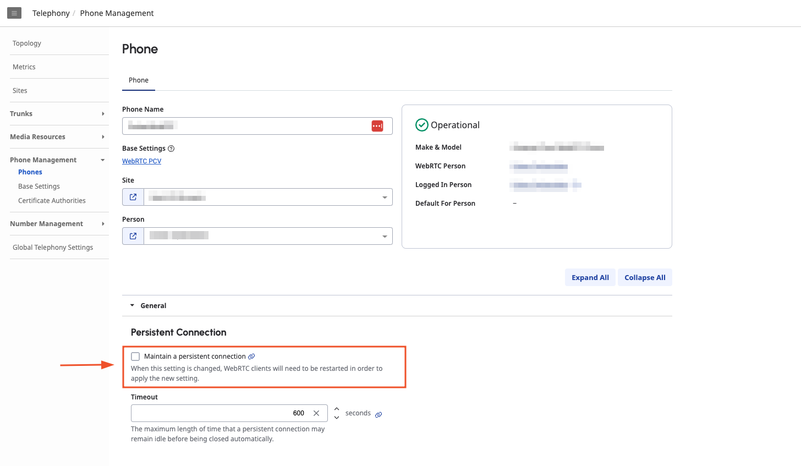Screen dimensions: 801x466
Task: Open Certificate Authorities in the sidebar
Action: (52, 201)
